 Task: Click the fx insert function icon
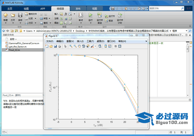66,14
